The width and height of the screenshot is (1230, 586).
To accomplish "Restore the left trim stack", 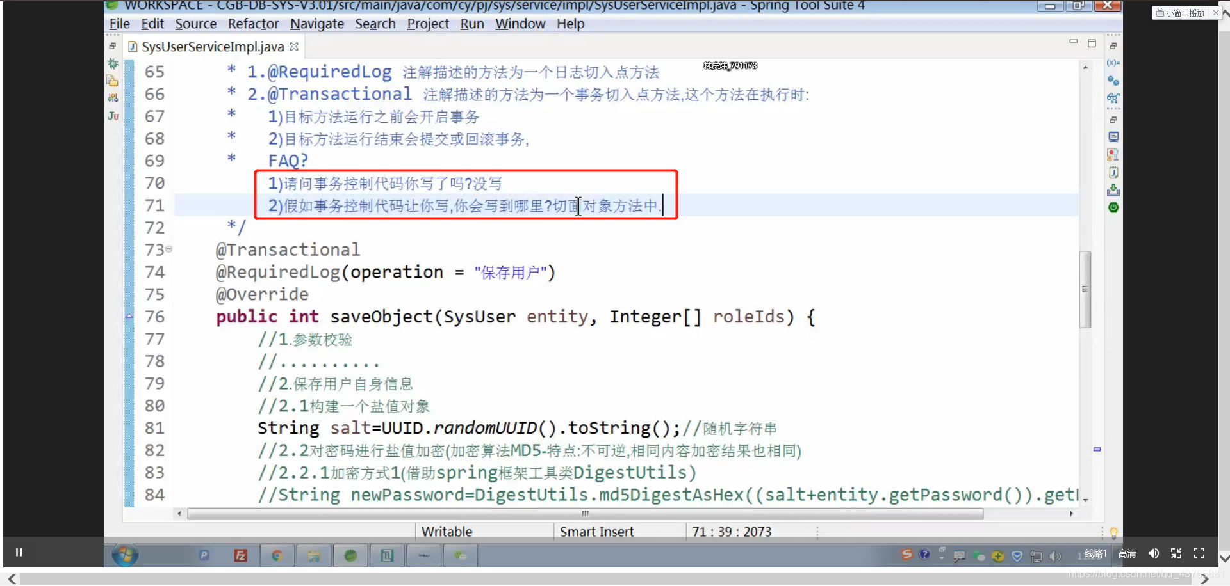I will point(112,46).
